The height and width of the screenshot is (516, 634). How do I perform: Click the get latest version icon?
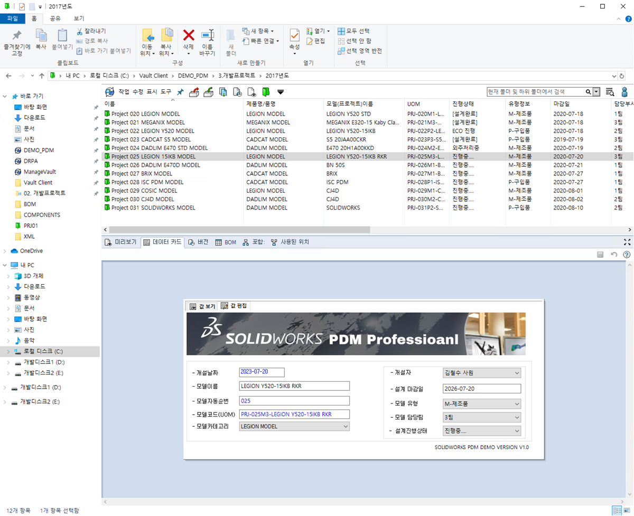(223, 92)
